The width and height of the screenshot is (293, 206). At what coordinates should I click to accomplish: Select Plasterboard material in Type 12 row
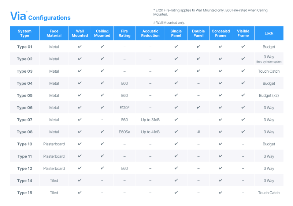point(54,168)
